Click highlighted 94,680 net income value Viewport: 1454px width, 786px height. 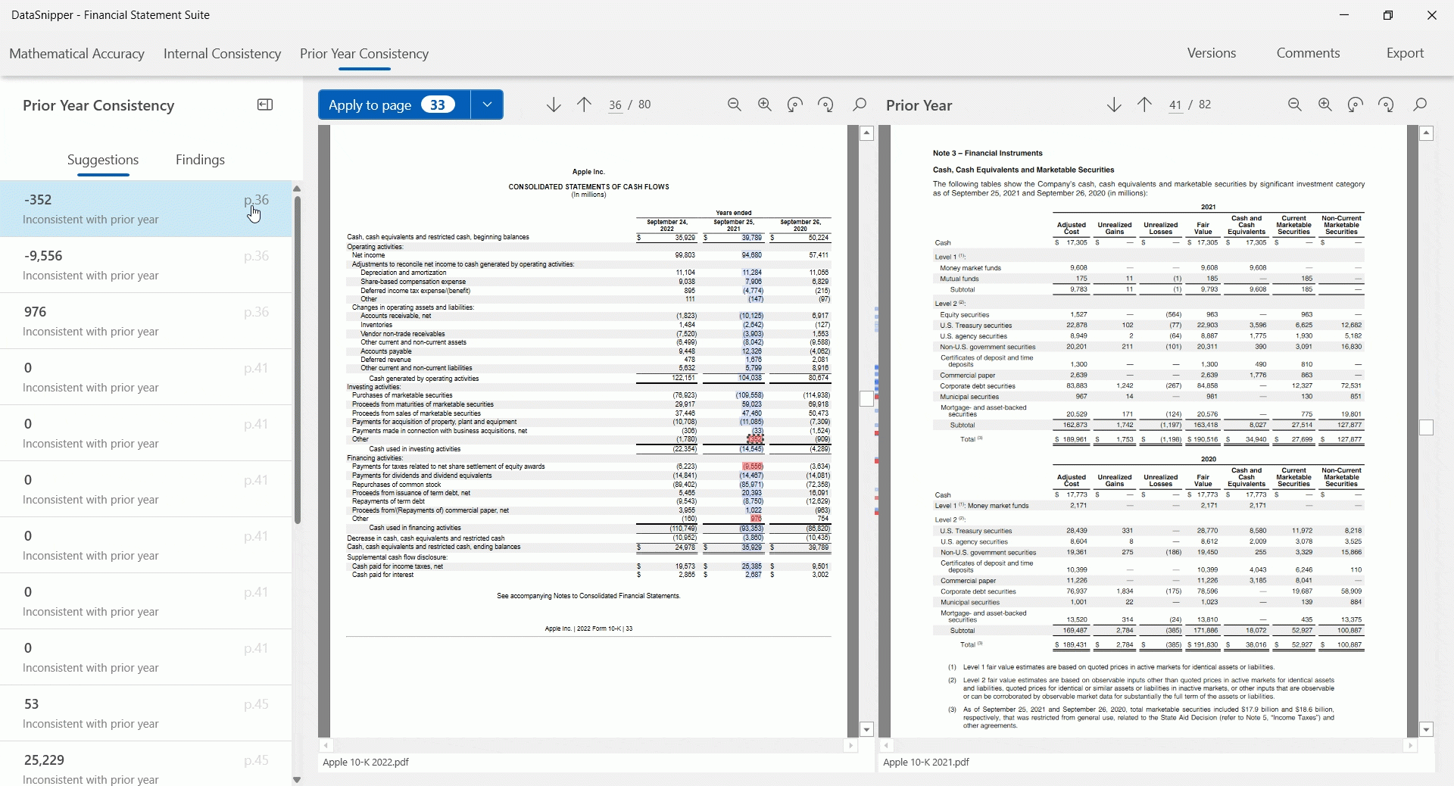[x=752, y=255]
